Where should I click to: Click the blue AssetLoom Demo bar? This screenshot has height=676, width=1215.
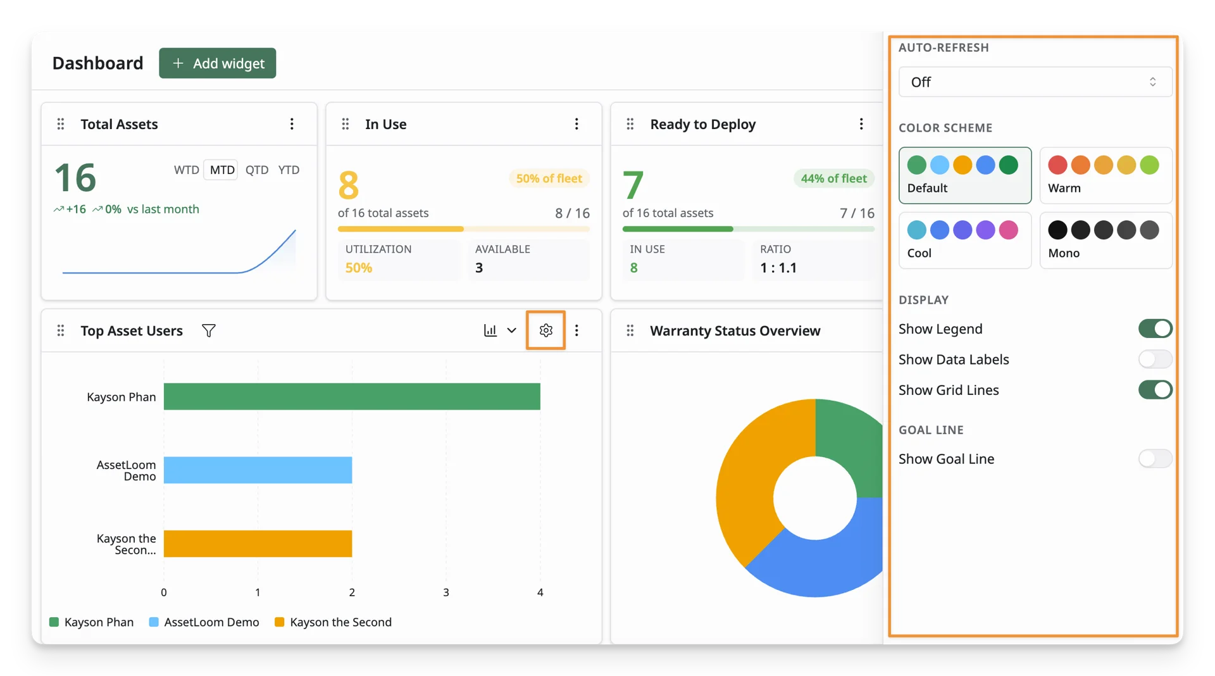[258, 470]
